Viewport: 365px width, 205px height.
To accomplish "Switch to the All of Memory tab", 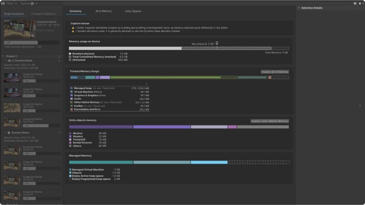I will 104,11.
